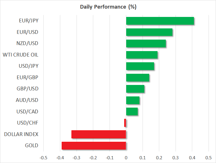Select the red Dollar Index bar
The width and height of the screenshot is (216, 163).
point(99,134)
